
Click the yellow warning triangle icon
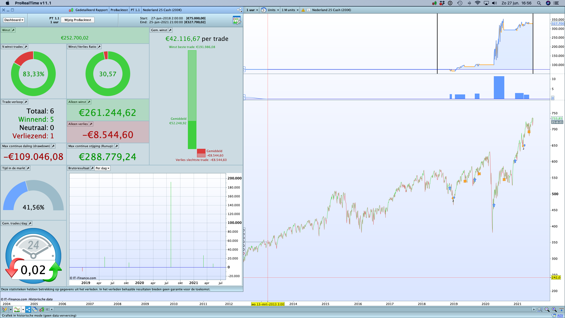pyautogui.click(x=303, y=10)
